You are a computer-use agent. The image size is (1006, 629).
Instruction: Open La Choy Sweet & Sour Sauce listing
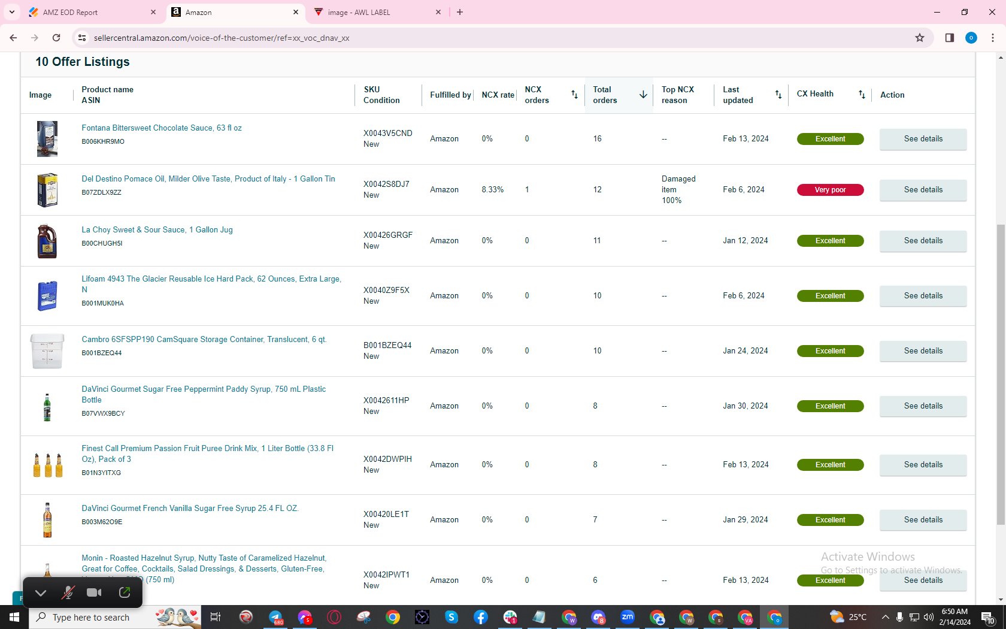(x=157, y=230)
